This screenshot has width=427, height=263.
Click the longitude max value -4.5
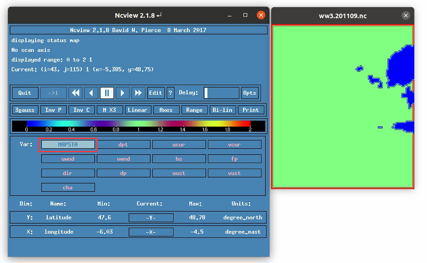[x=197, y=232]
